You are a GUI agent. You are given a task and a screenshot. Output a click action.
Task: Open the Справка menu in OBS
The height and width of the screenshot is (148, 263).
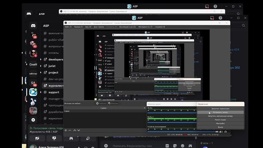click(x=160, y=27)
